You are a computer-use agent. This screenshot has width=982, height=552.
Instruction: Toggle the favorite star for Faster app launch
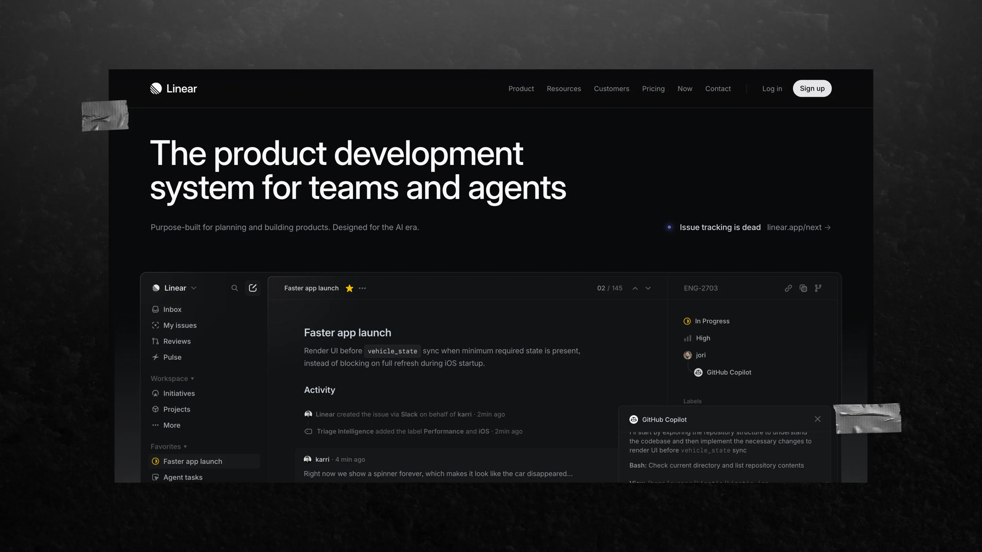[x=349, y=288]
